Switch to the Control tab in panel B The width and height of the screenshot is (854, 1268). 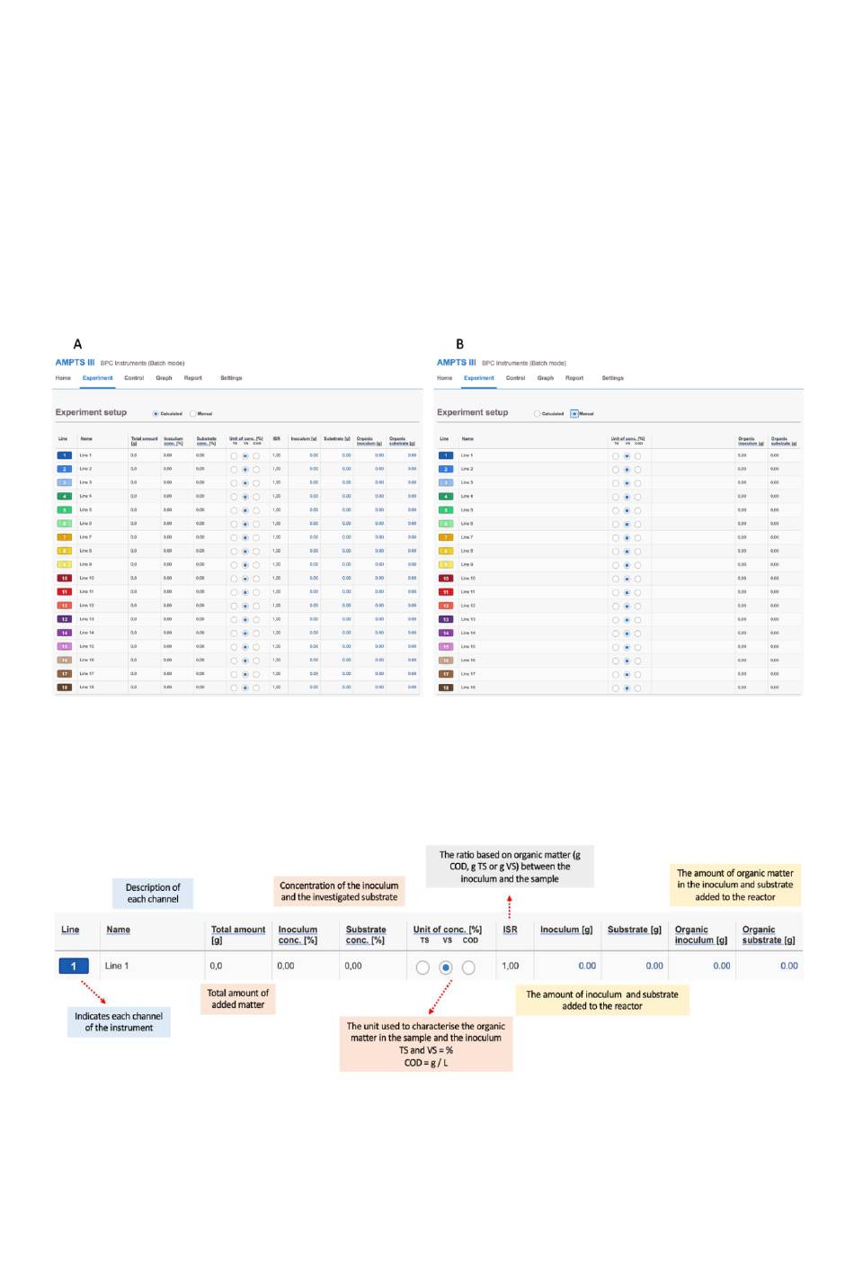pyautogui.click(x=515, y=378)
